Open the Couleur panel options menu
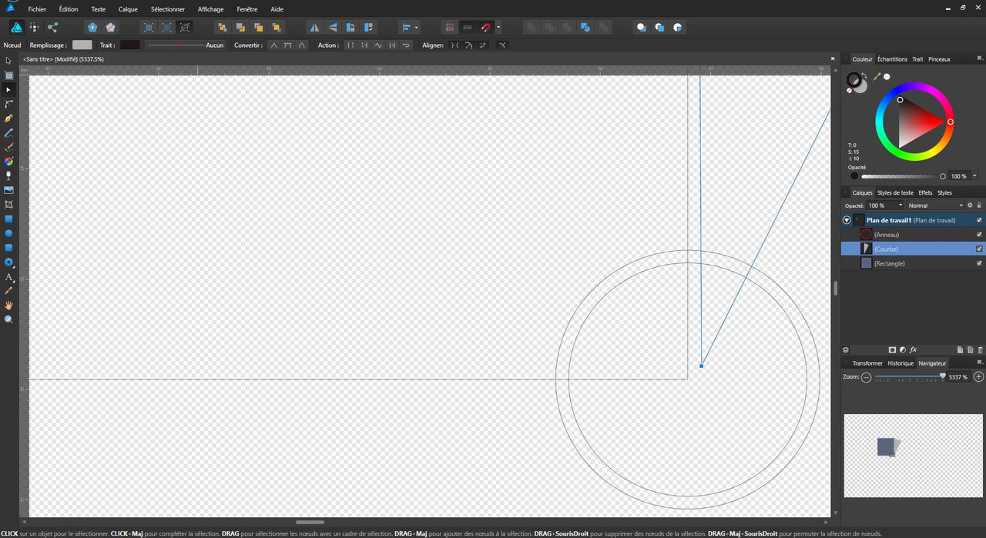 point(980,58)
